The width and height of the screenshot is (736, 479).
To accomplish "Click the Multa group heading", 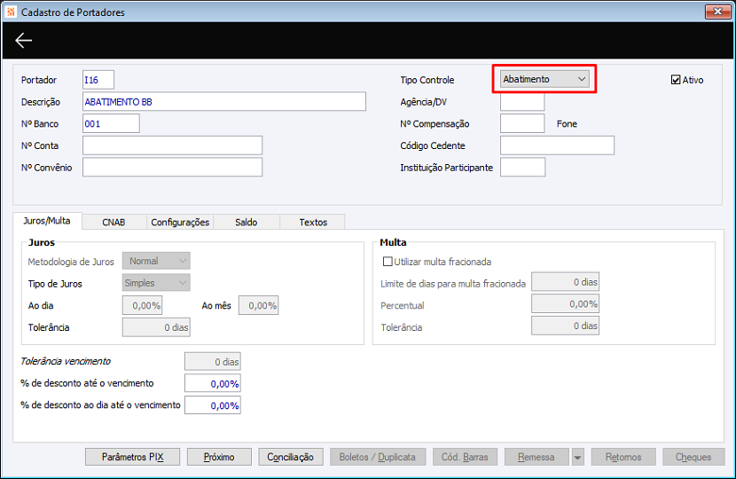I will 393,242.
